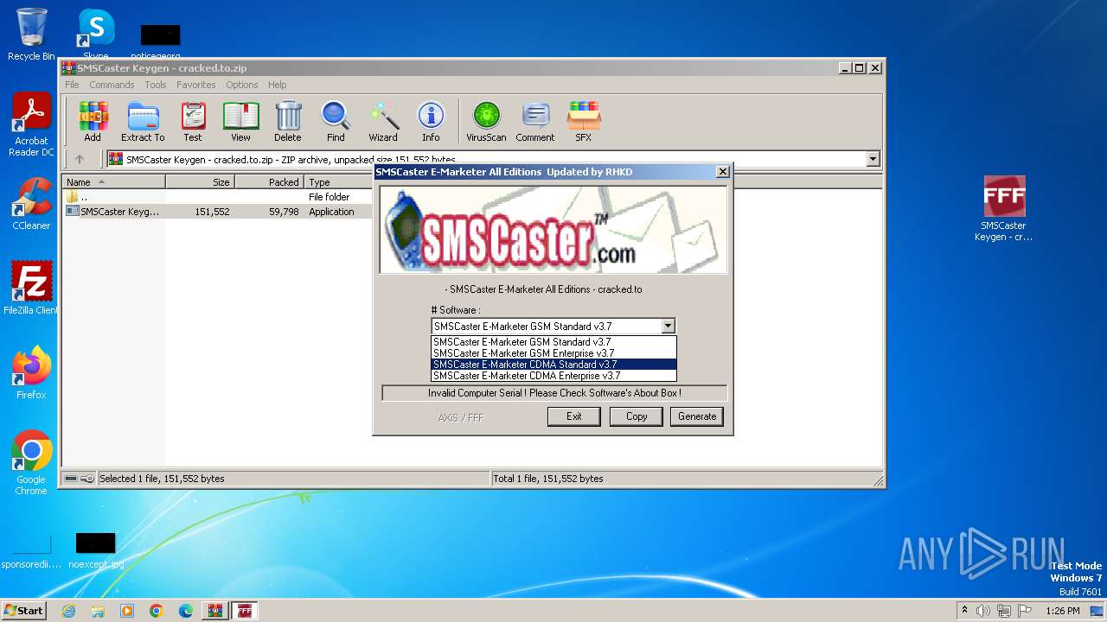Select the parent folder ".." row
Image resolution: width=1107 pixels, height=622 pixels.
(x=218, y=197)
